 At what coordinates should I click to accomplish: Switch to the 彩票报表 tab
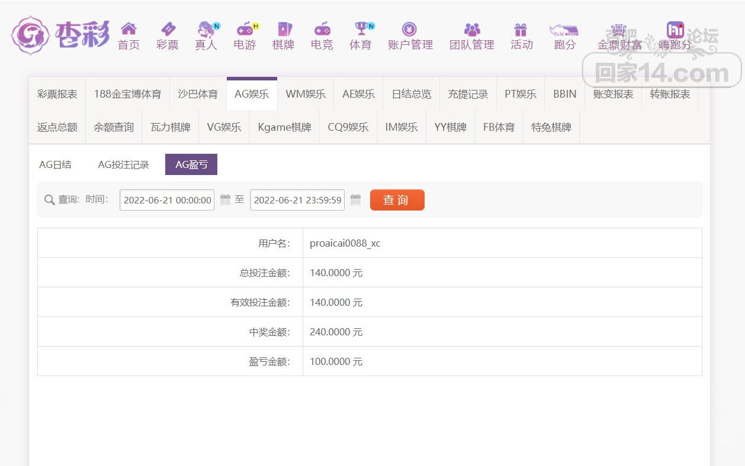click(x=57, y=94)
